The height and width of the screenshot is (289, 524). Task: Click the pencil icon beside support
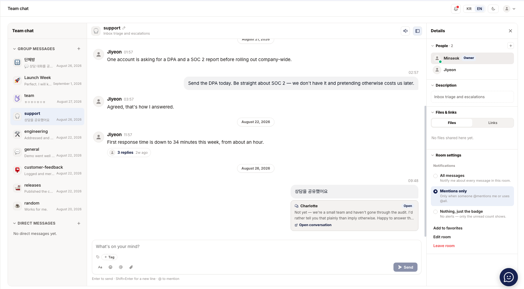pos(124,28)
